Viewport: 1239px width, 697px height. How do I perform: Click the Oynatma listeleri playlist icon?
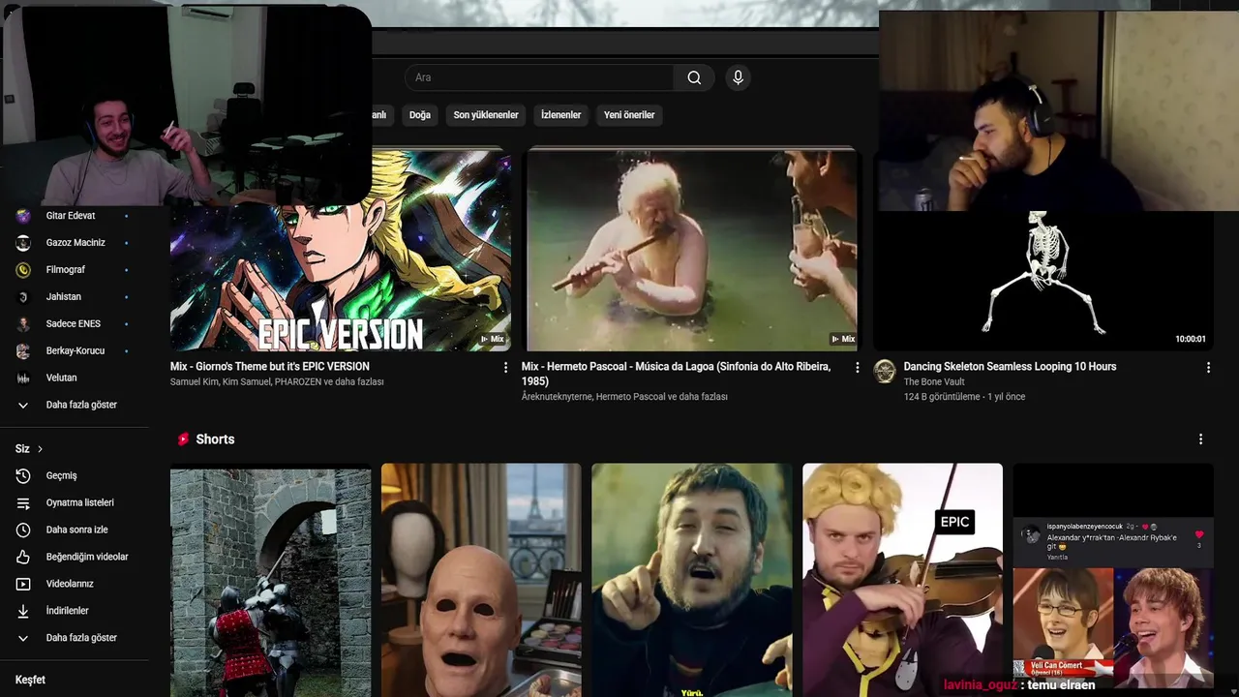click(x=23, y=503)
